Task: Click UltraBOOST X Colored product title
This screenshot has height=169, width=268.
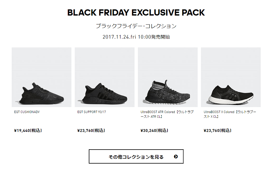Action: pyautogui.click(x=230, y=114)
